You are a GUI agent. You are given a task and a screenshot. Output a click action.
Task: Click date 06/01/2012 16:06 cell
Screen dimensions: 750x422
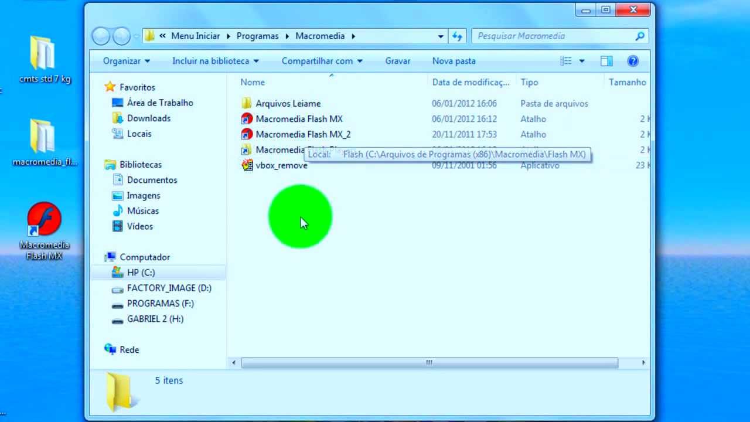[464, 104]
